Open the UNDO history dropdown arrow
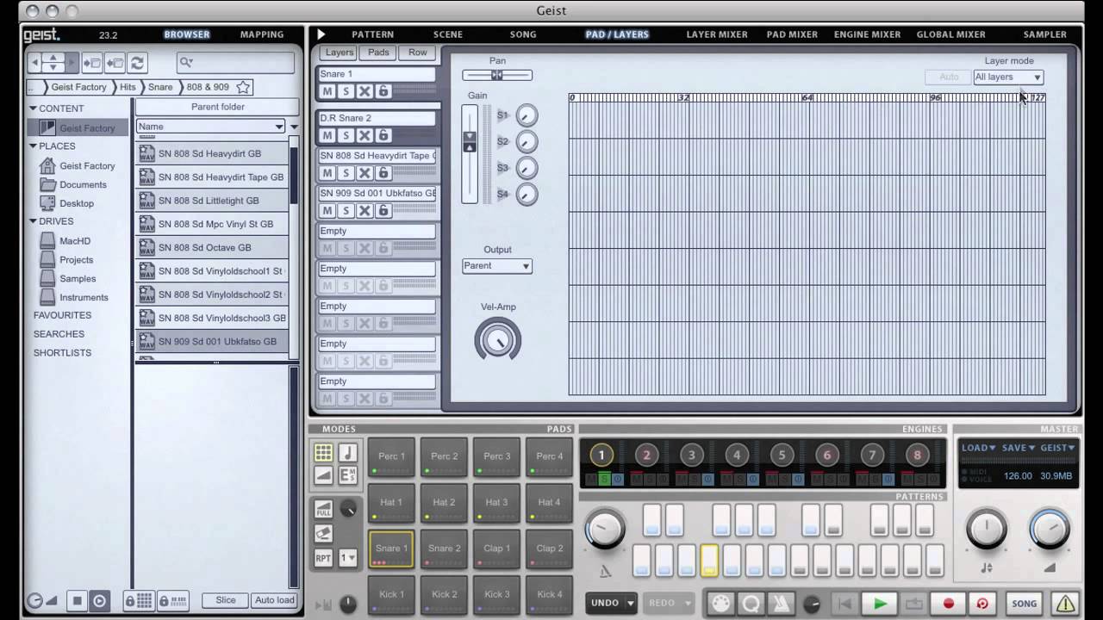 pos(631,604)
